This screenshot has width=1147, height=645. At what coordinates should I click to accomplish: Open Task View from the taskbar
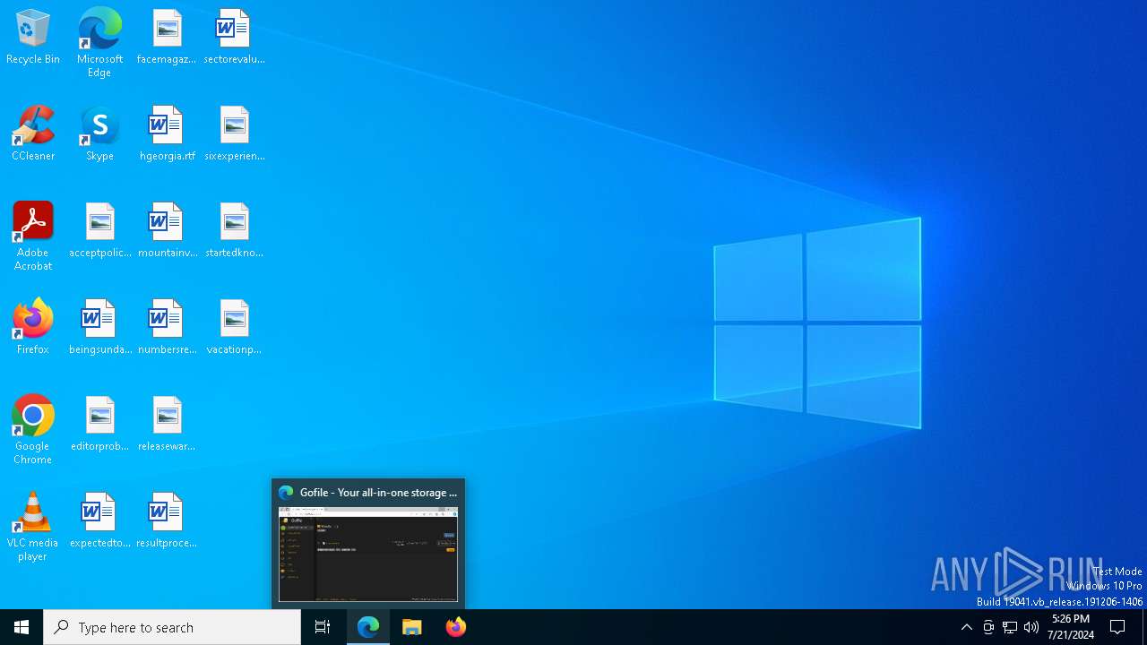(x=323, y=627)
